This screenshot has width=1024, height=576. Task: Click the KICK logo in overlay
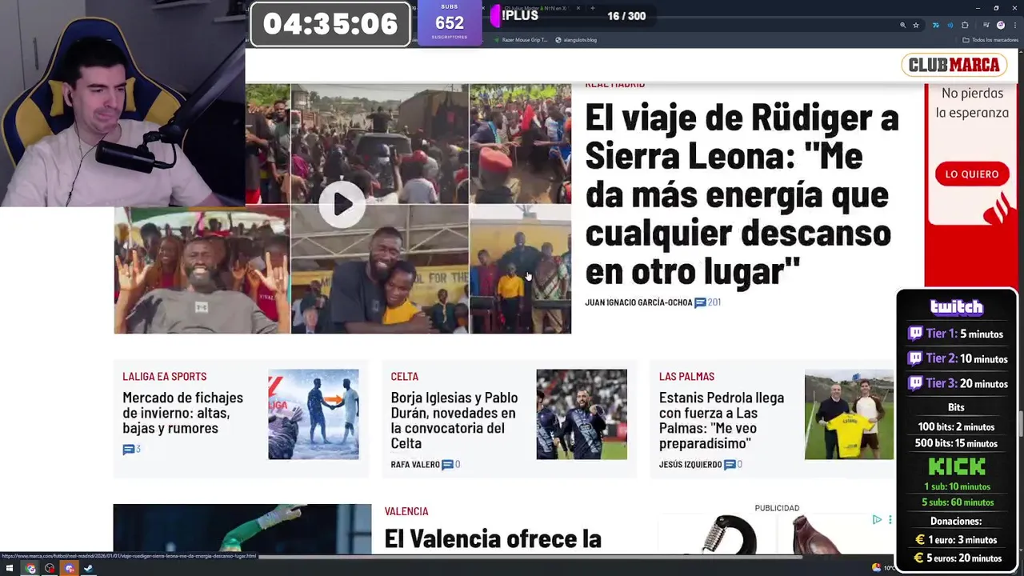coord(956,466)
